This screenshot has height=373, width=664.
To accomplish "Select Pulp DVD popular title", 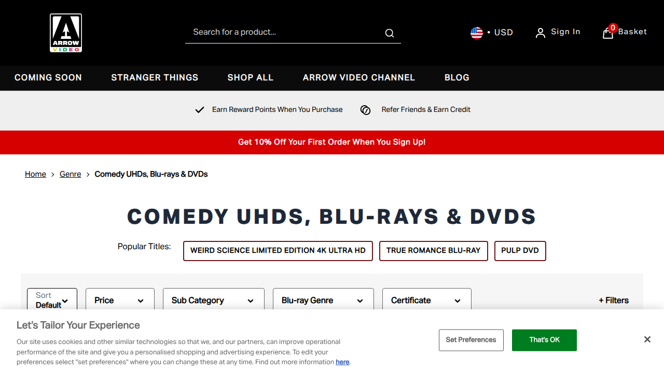I will pyautogui.click(x=520, y=251).
